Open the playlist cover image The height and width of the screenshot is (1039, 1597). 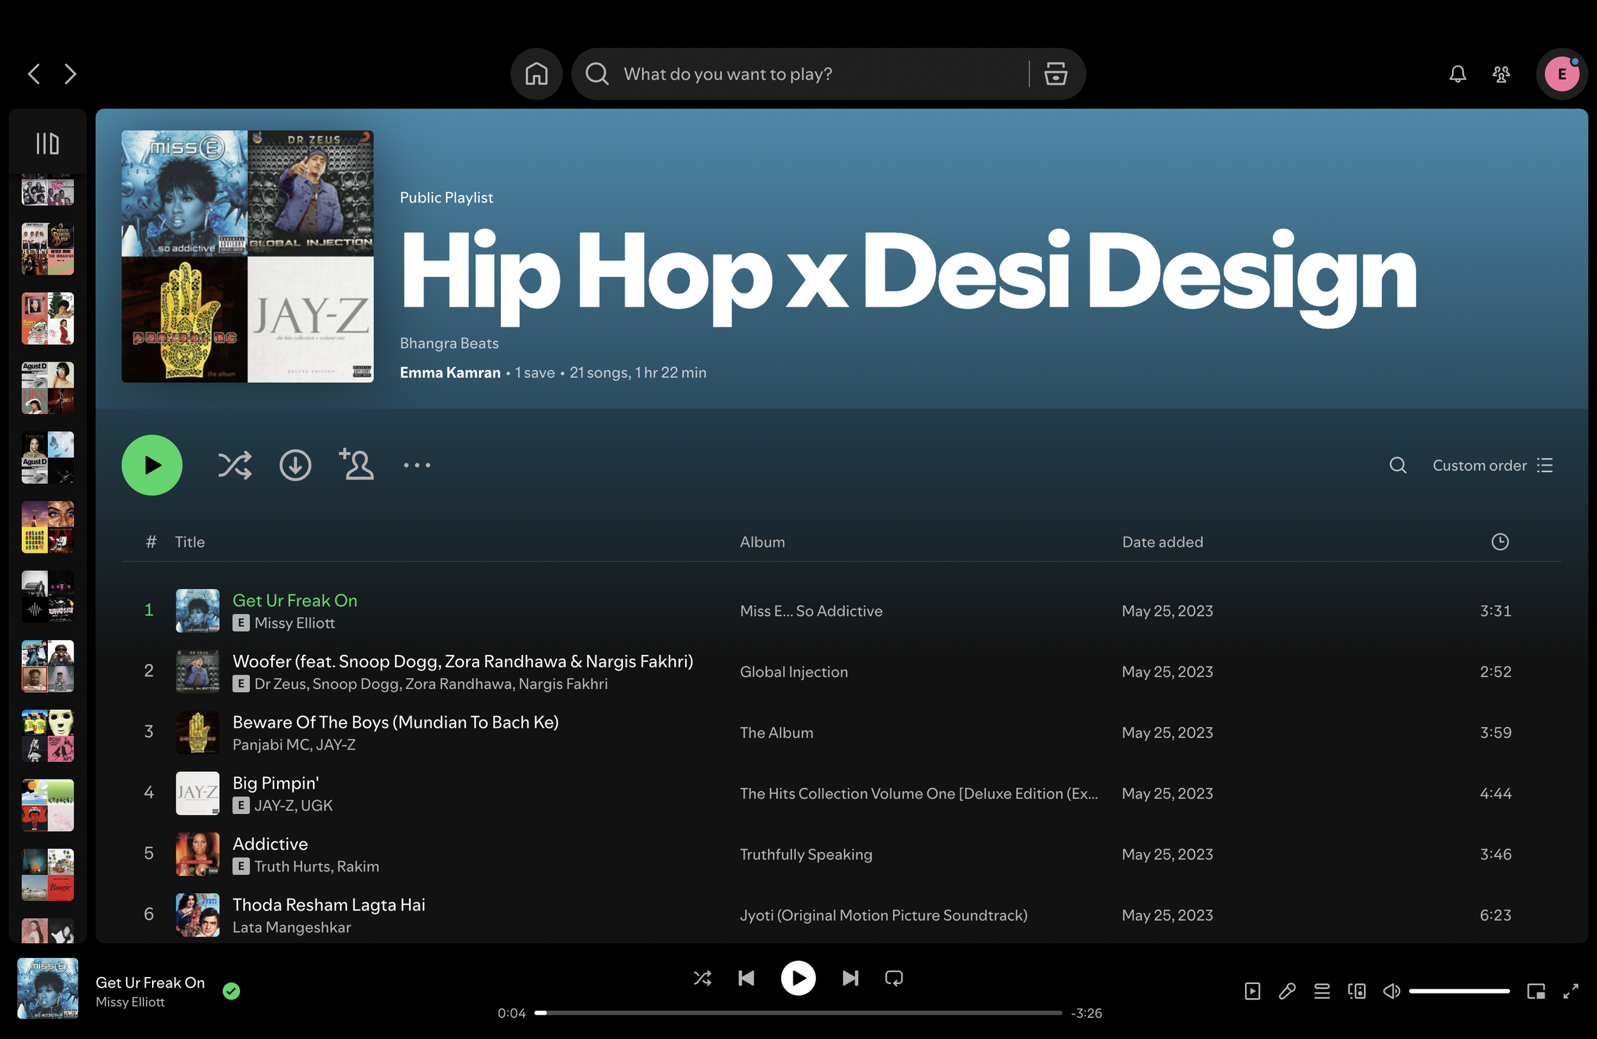[248, 256]
